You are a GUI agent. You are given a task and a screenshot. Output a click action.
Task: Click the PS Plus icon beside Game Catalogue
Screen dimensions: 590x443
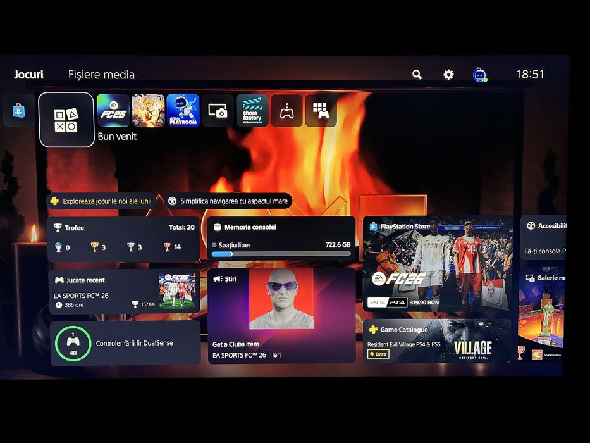click(x=373, y=330)
